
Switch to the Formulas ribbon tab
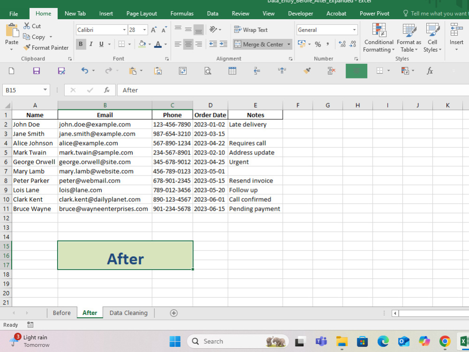tap(182, 14)
